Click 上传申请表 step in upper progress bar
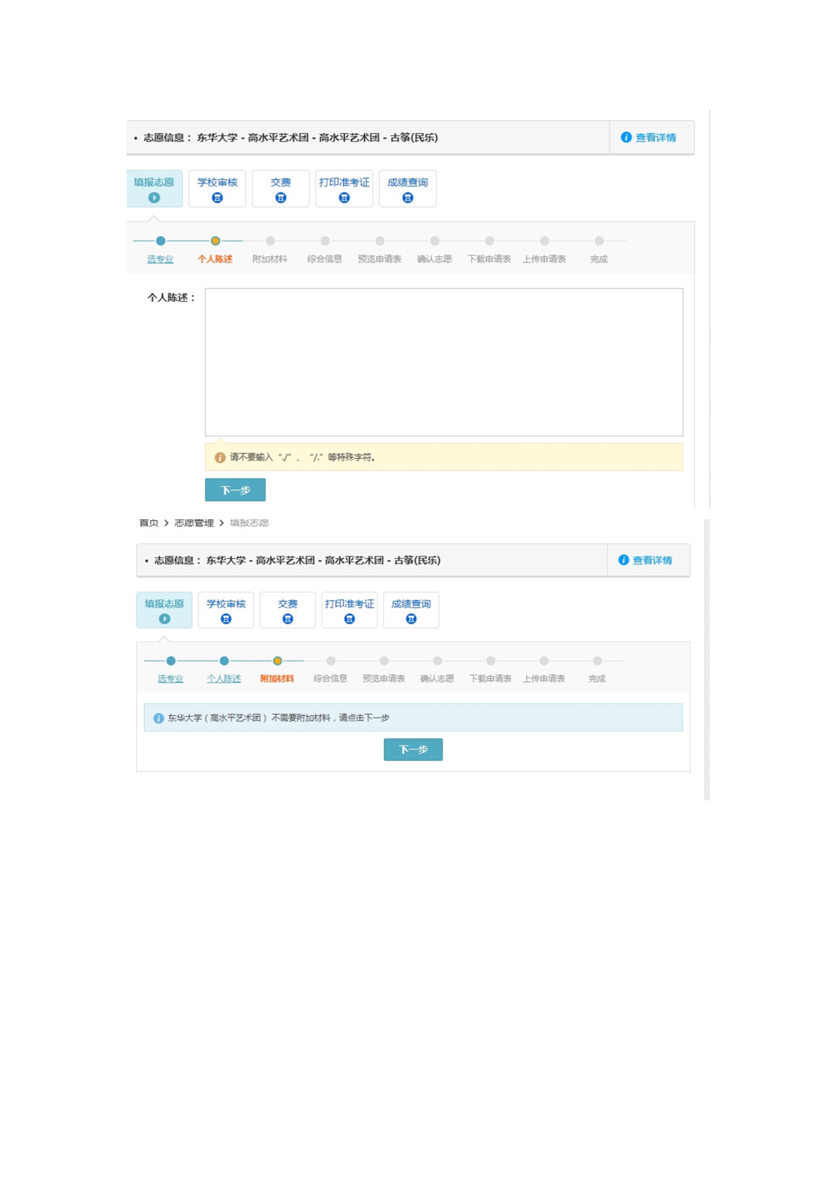Viewport: 836px width, 1182px height. click(544, 259)
